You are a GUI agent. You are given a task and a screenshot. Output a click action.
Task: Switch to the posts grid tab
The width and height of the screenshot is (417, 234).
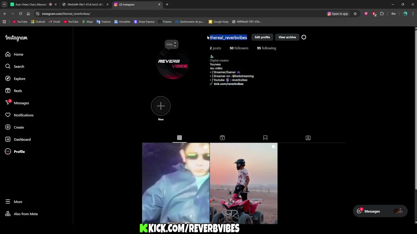pos(180,138)
